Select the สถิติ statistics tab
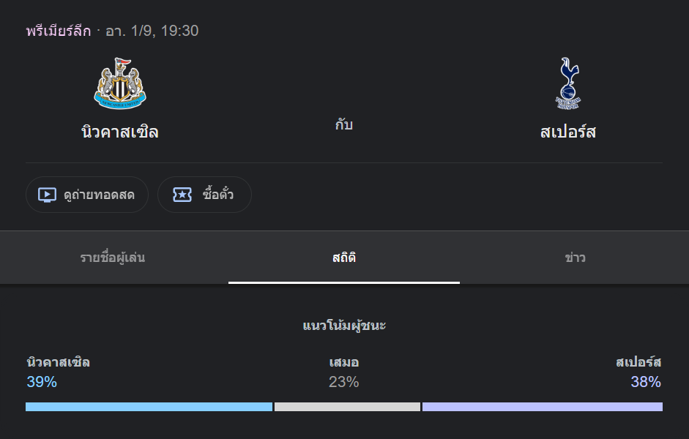This screenshot has width=689, height=439. coord(344,258)
